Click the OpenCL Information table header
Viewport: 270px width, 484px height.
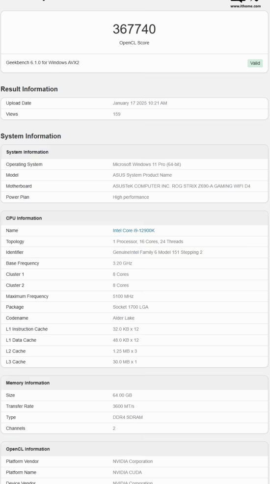coord(135,449)
